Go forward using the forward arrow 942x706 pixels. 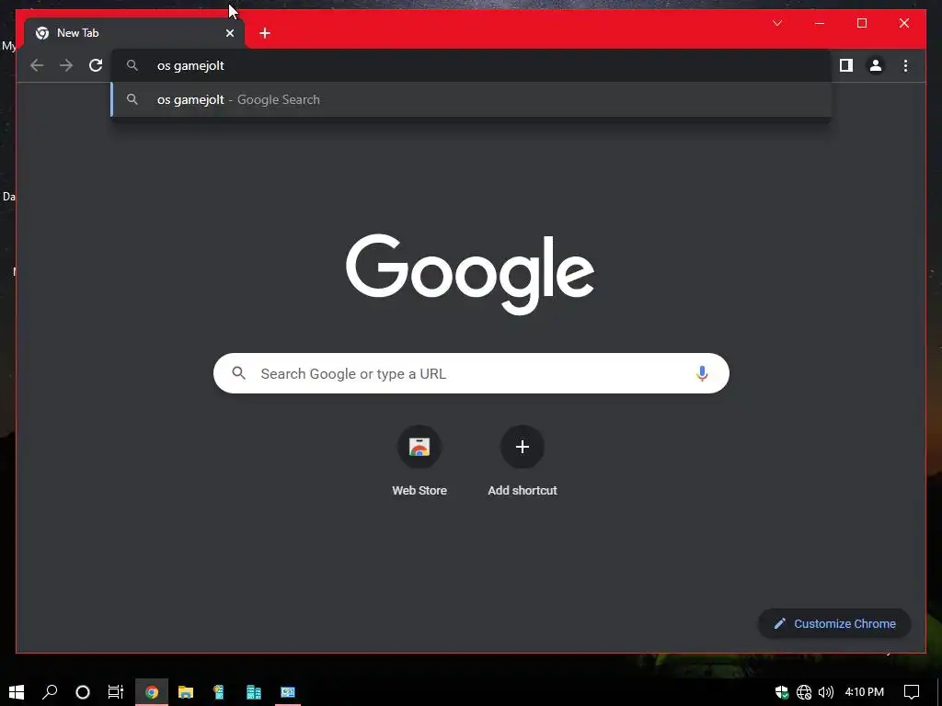(66, 65)
